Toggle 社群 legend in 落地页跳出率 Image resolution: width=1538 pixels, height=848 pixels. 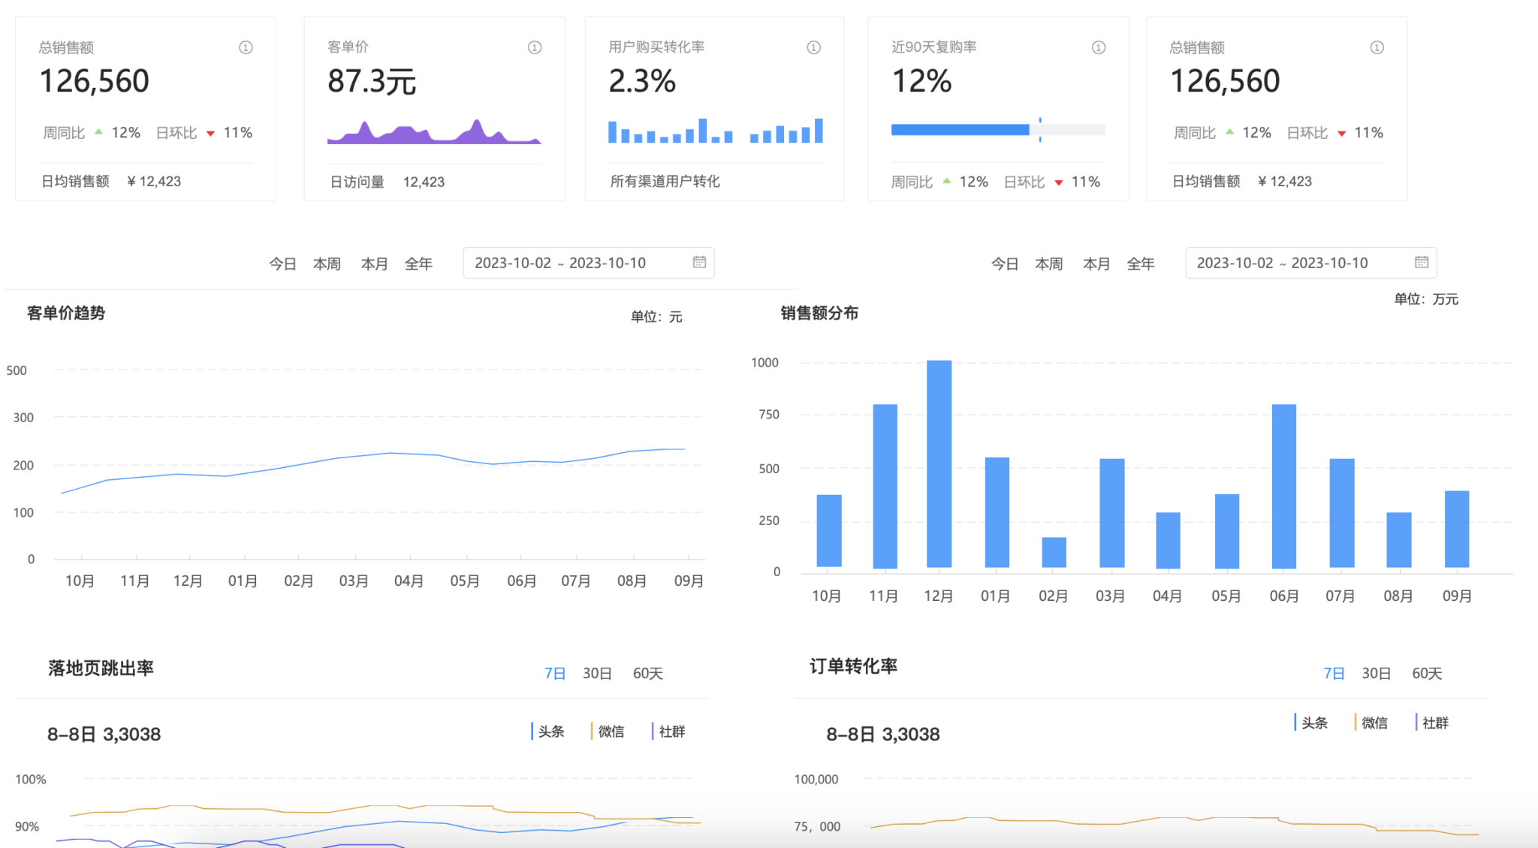click(668, 731)
